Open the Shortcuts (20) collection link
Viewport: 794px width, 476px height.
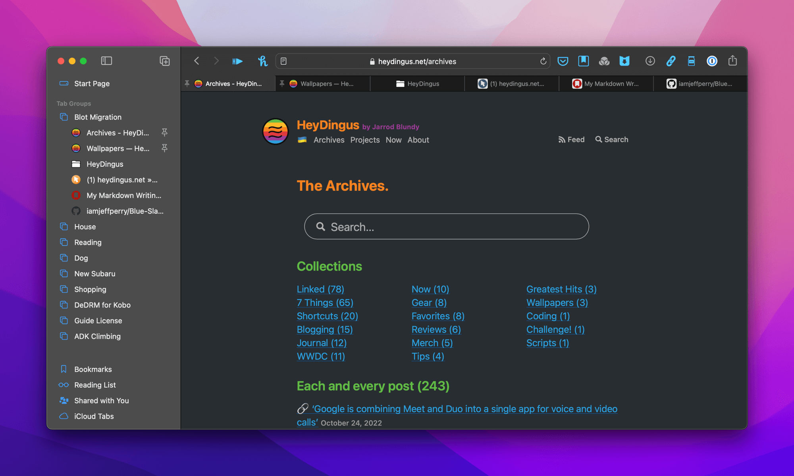tap(327, 316)
